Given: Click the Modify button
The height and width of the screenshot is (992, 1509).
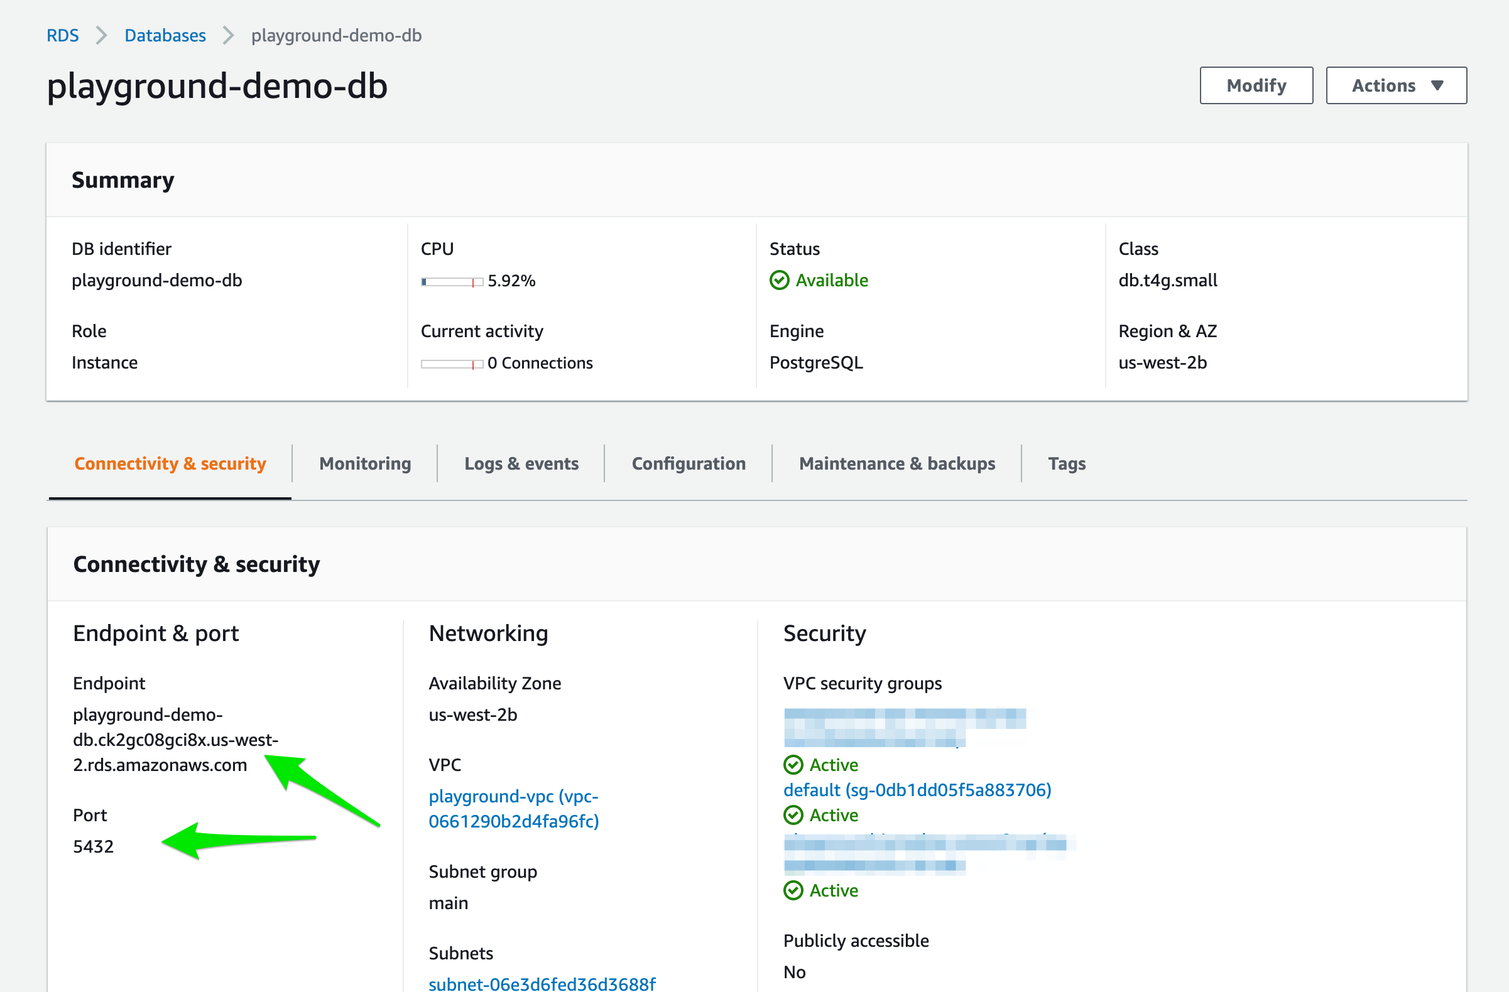Looking at the screenshot, I should (x=1256, y=85).
